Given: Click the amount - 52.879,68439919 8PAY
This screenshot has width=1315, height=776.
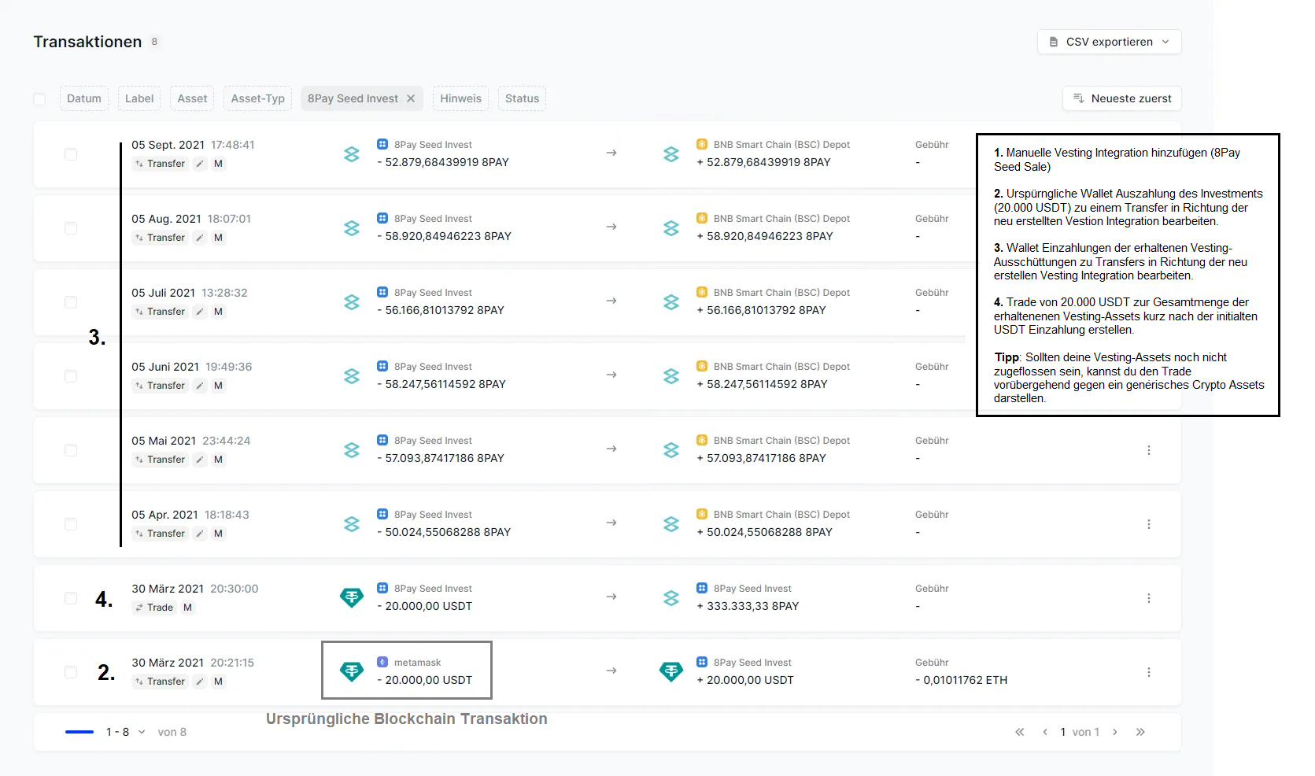Looking at the screenshot, I should [443, 162].
